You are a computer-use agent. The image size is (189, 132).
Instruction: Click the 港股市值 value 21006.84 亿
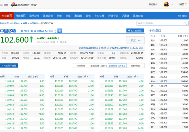137,53
